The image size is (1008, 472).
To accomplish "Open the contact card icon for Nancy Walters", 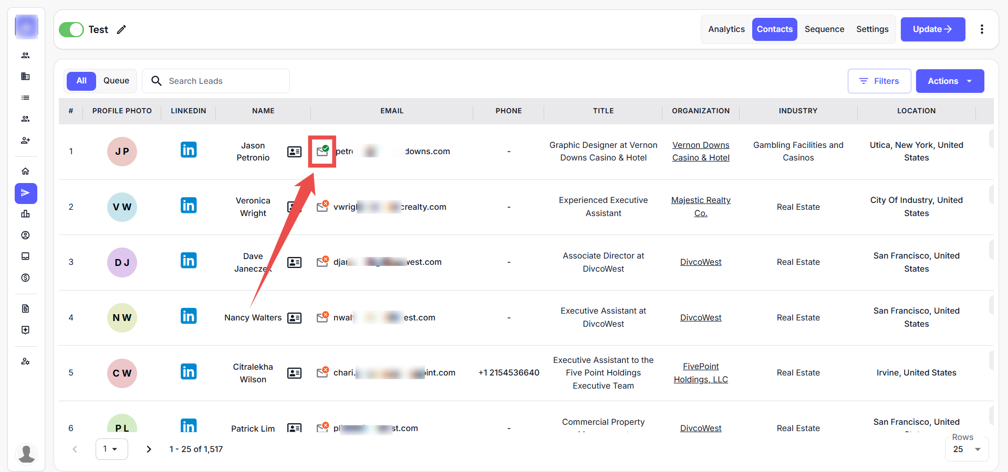I will tap(294, 318).
